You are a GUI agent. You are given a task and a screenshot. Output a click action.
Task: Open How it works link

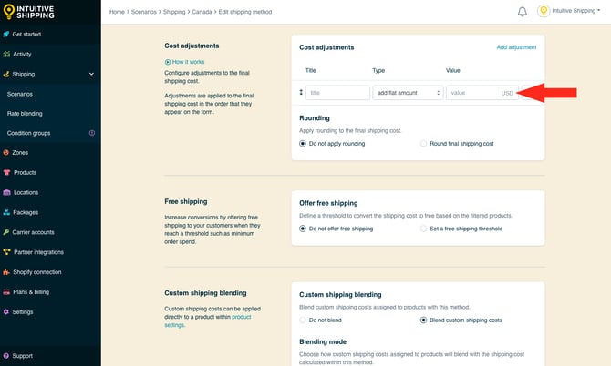pos(184,62)
